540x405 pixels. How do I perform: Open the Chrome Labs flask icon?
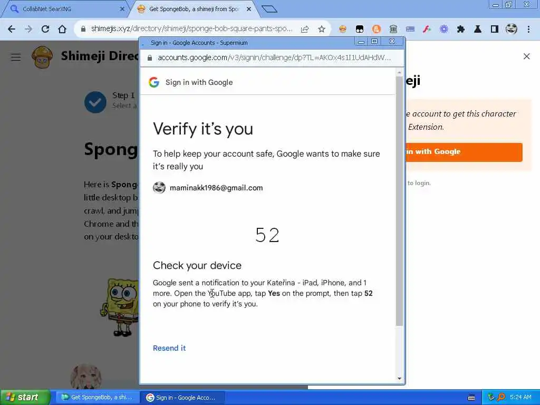[478, 30]
